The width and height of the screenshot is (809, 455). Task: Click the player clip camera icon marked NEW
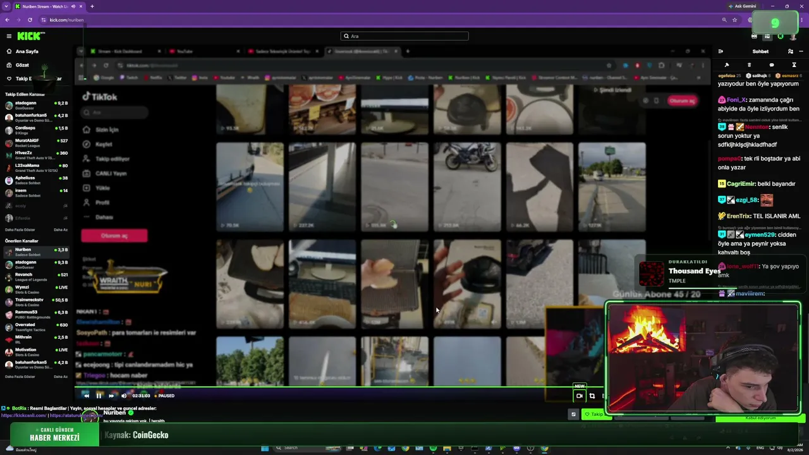579,396
